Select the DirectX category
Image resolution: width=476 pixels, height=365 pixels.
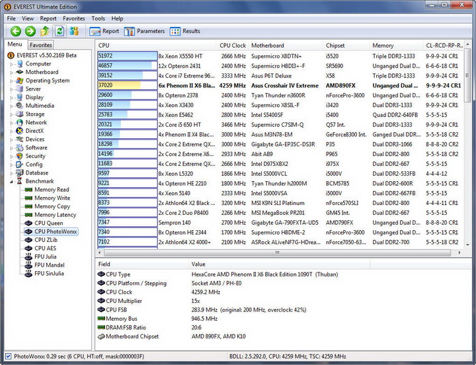[x=34, y=131]
